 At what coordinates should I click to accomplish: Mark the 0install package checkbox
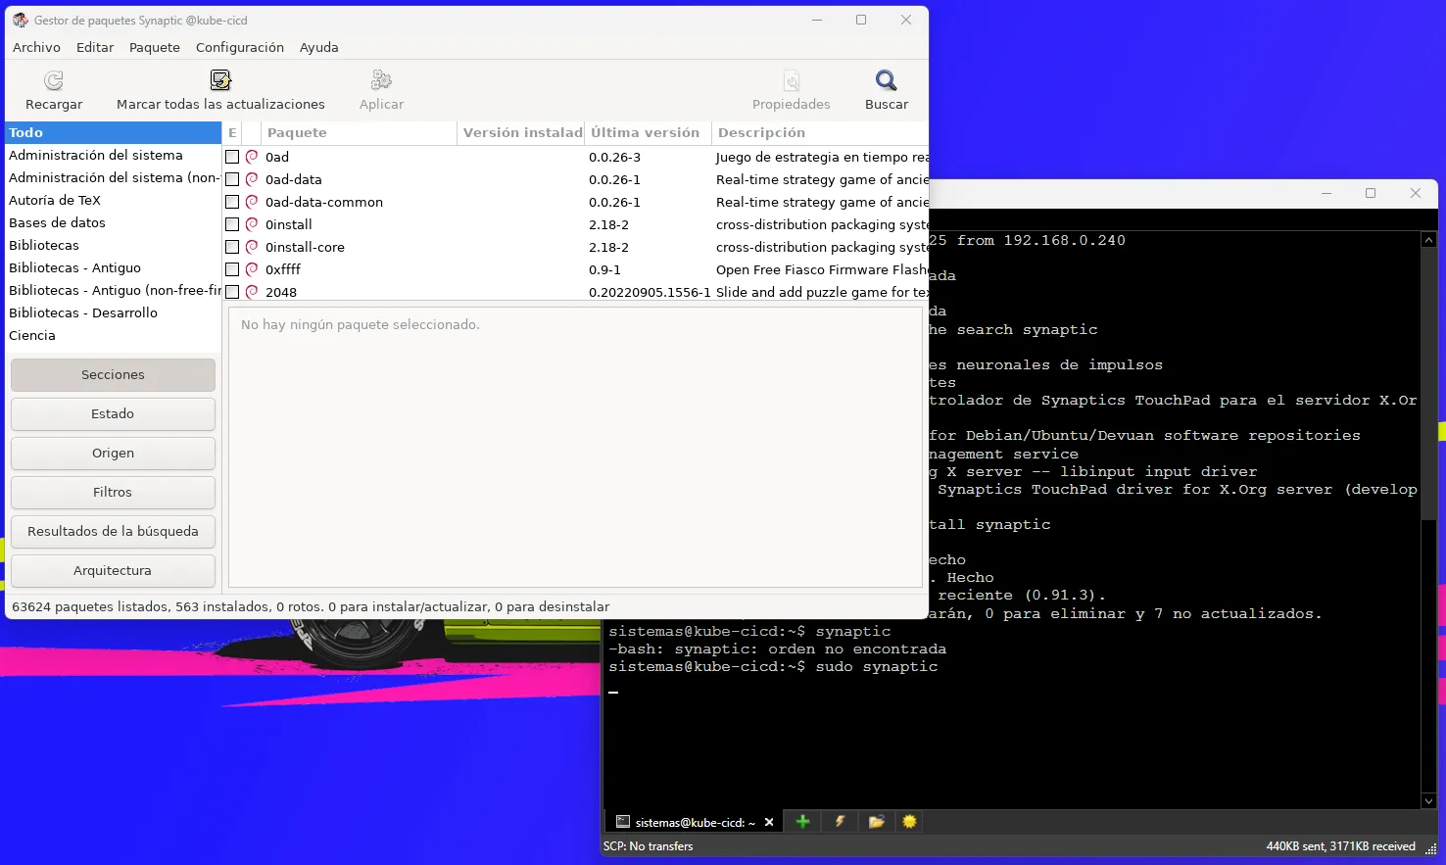232,224
